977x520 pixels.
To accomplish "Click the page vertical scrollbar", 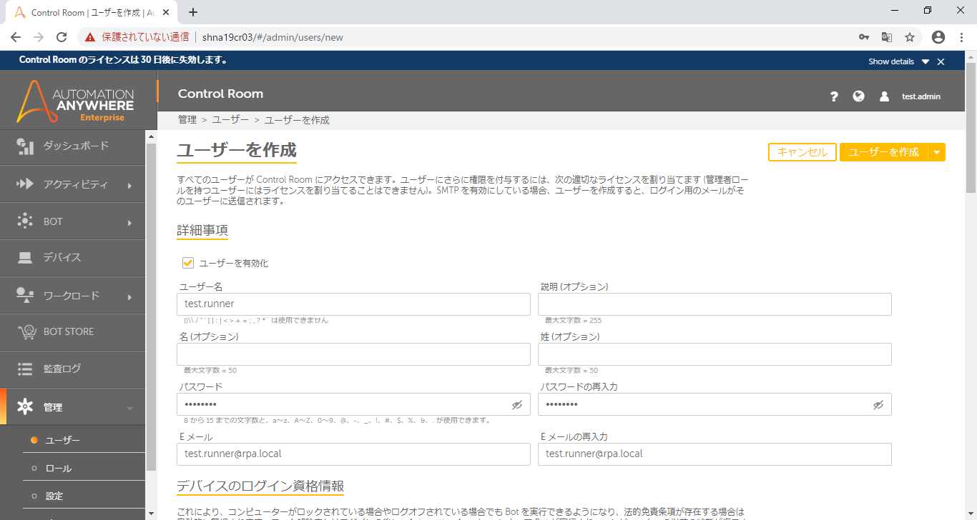I will click(971, 128).
